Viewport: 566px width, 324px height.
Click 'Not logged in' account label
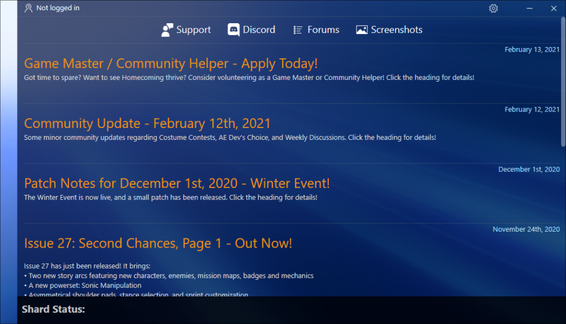click(58, 8)
